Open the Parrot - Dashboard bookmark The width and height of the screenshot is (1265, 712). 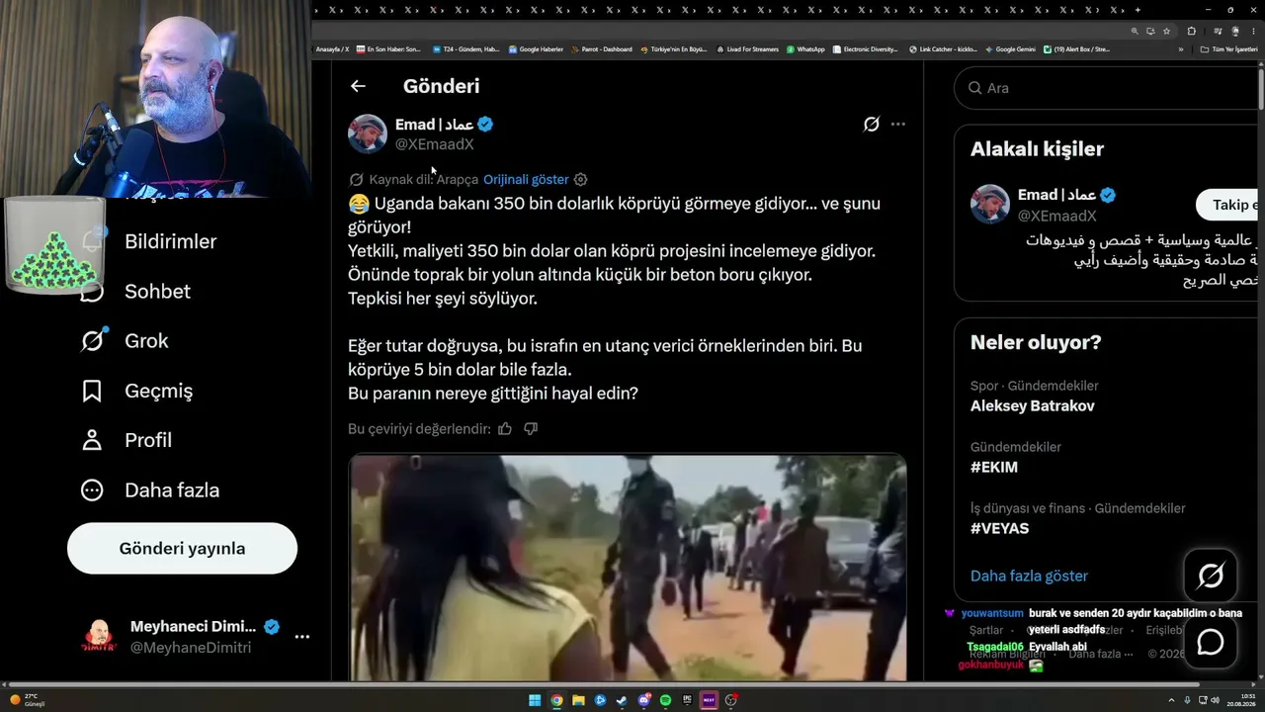click(601, 49)
